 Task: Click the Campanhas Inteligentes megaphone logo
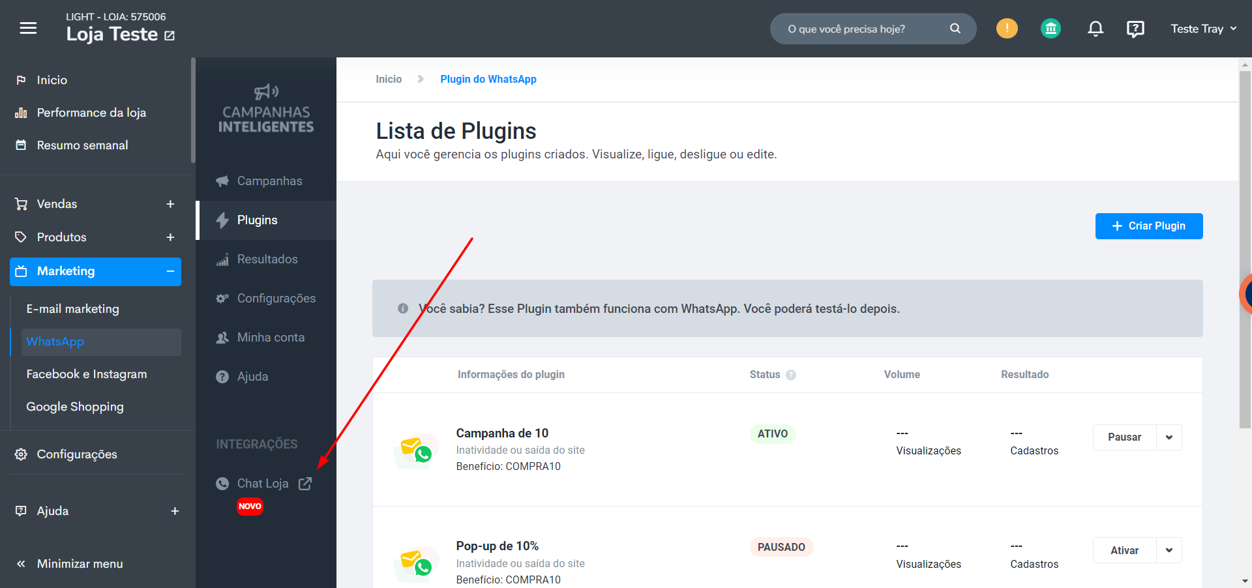point(266,108)
